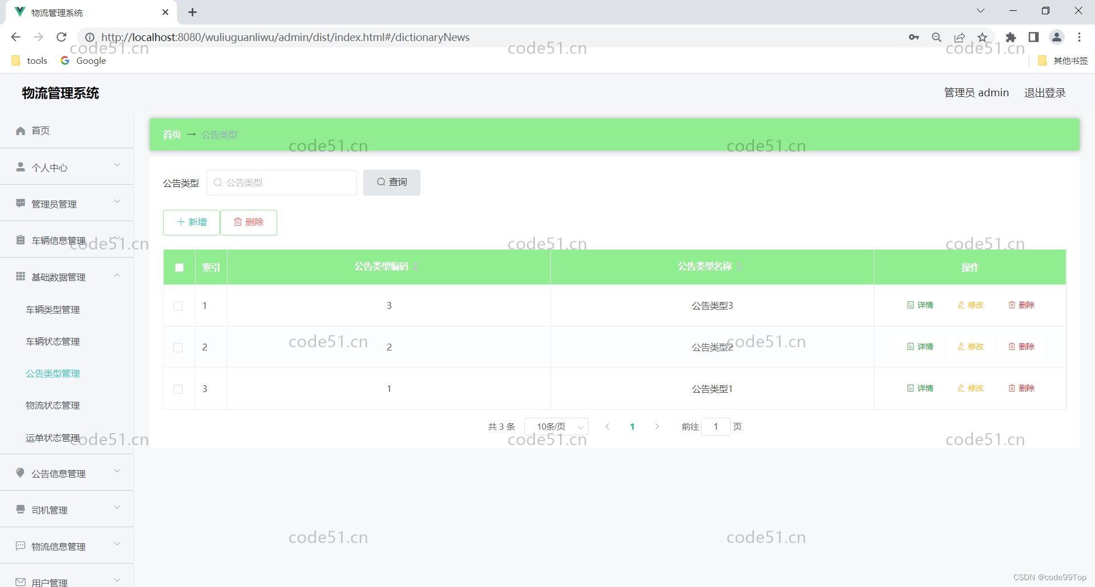Screen dimensions: 1095x587
Task: Bookmark this page with the star icon
Action: [982, 37]
